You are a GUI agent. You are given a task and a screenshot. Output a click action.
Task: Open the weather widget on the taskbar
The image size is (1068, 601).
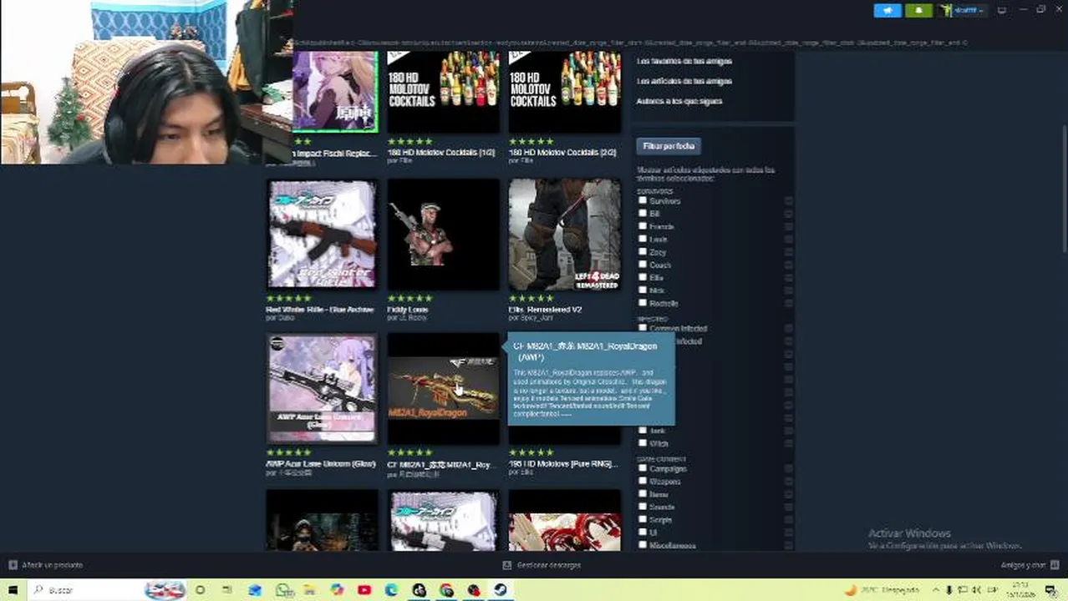point(882,590)
